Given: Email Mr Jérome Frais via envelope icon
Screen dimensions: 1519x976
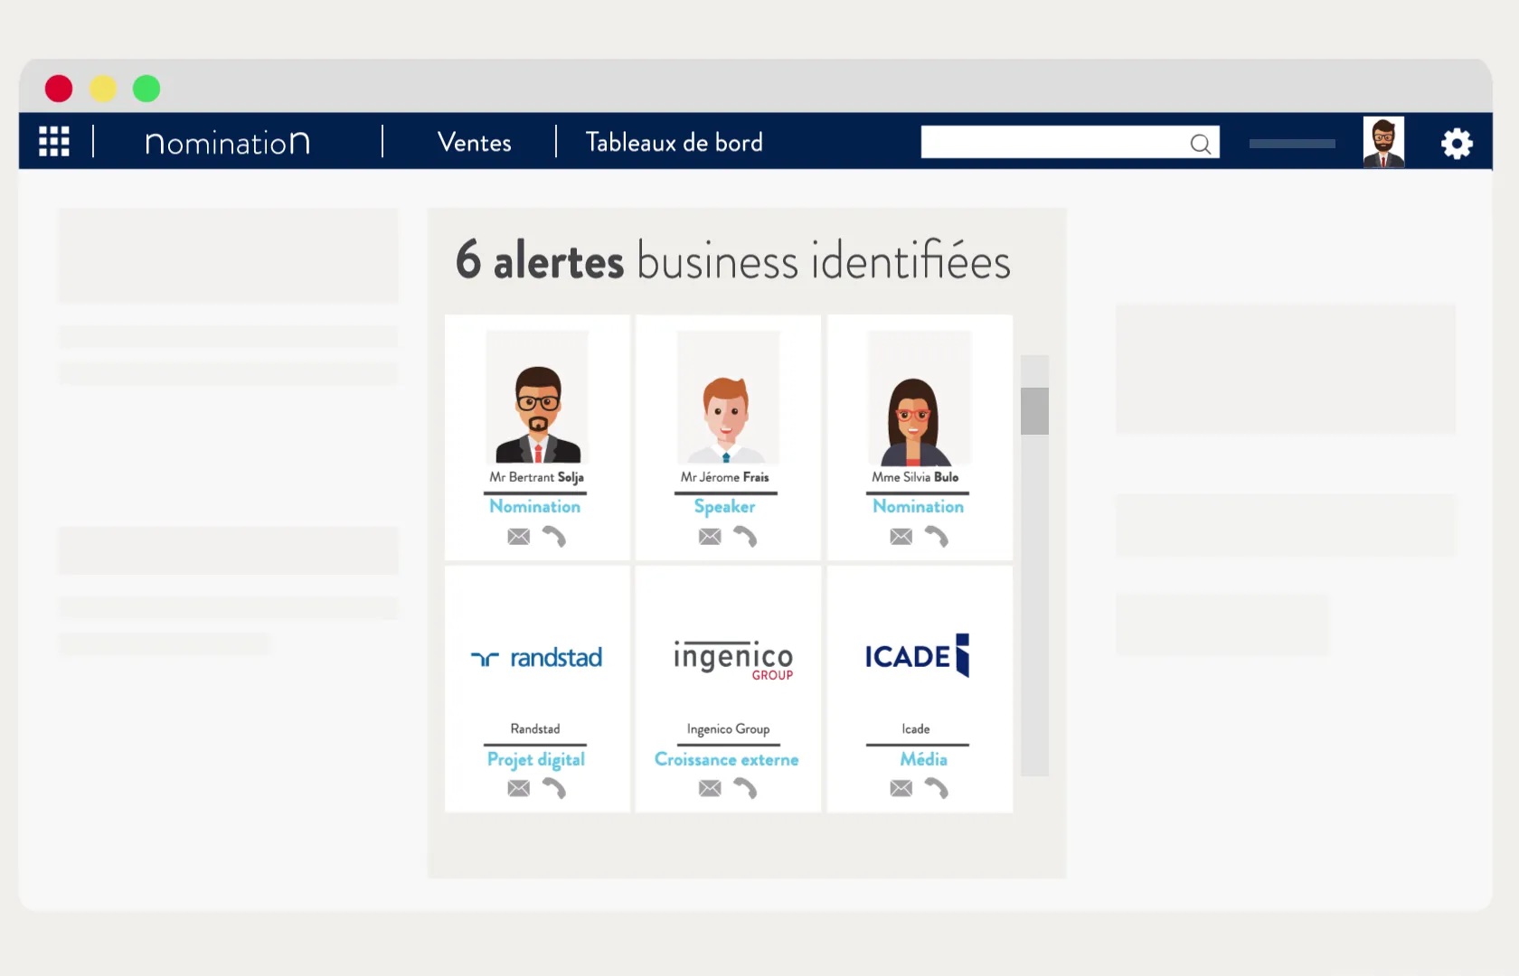Looking at the screenshot, I should [x=711, y=537].
